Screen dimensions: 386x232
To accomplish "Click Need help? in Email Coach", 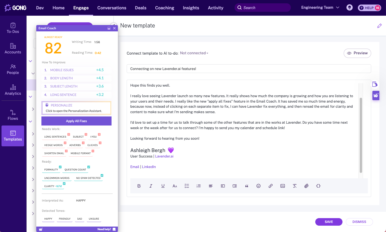I will (104, 229).
